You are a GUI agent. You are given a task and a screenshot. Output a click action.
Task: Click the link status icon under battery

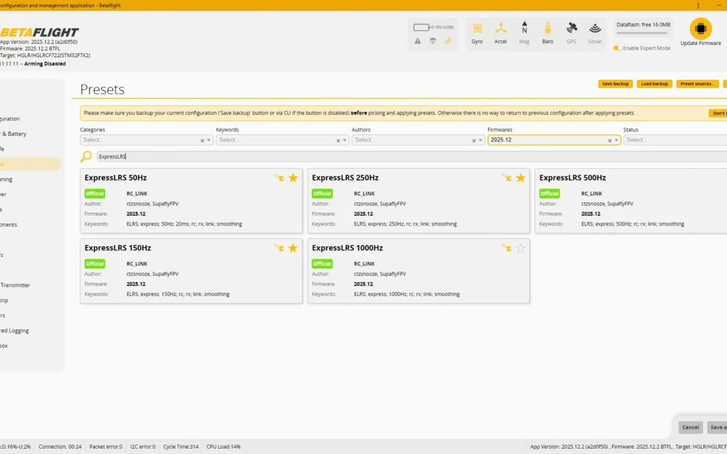448,41
